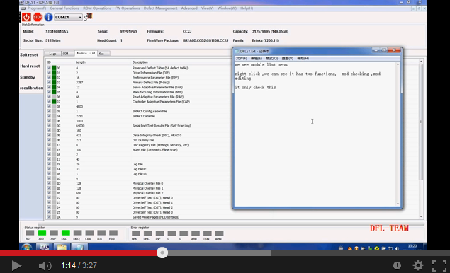The height and width of the screenshot is (273, 450).
Task: Select the Module List tab
Action: (x=86, y=53)
